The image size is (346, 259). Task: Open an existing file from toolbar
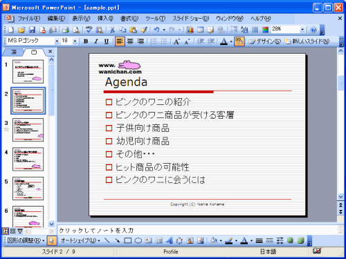coord(21,30)
